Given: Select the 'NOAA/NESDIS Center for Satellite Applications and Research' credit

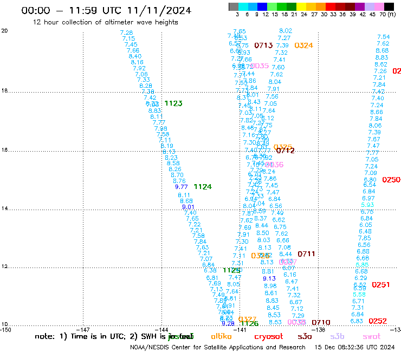Looking at the screenshot, I should pyautogui.click(x=218, y=348).
